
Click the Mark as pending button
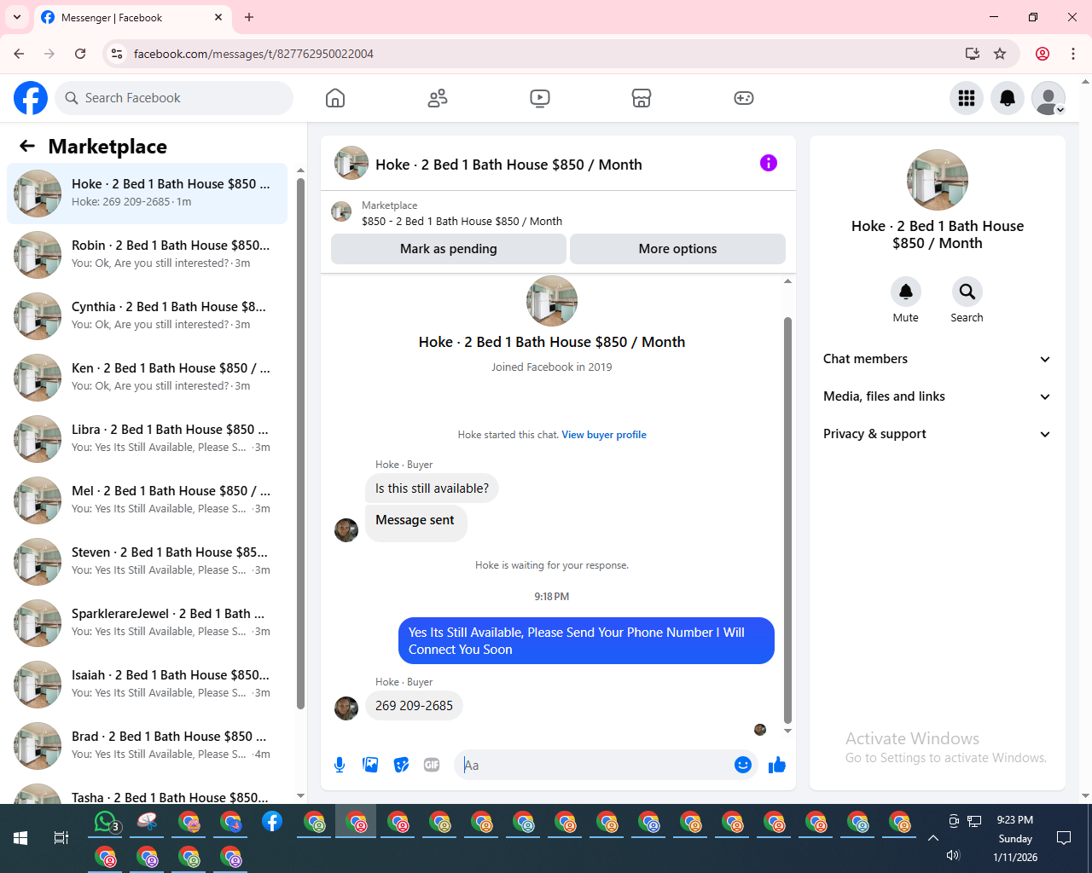(449, 249)
